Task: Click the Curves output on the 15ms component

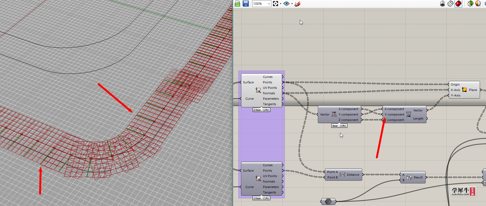Action: tap(268, 165)
